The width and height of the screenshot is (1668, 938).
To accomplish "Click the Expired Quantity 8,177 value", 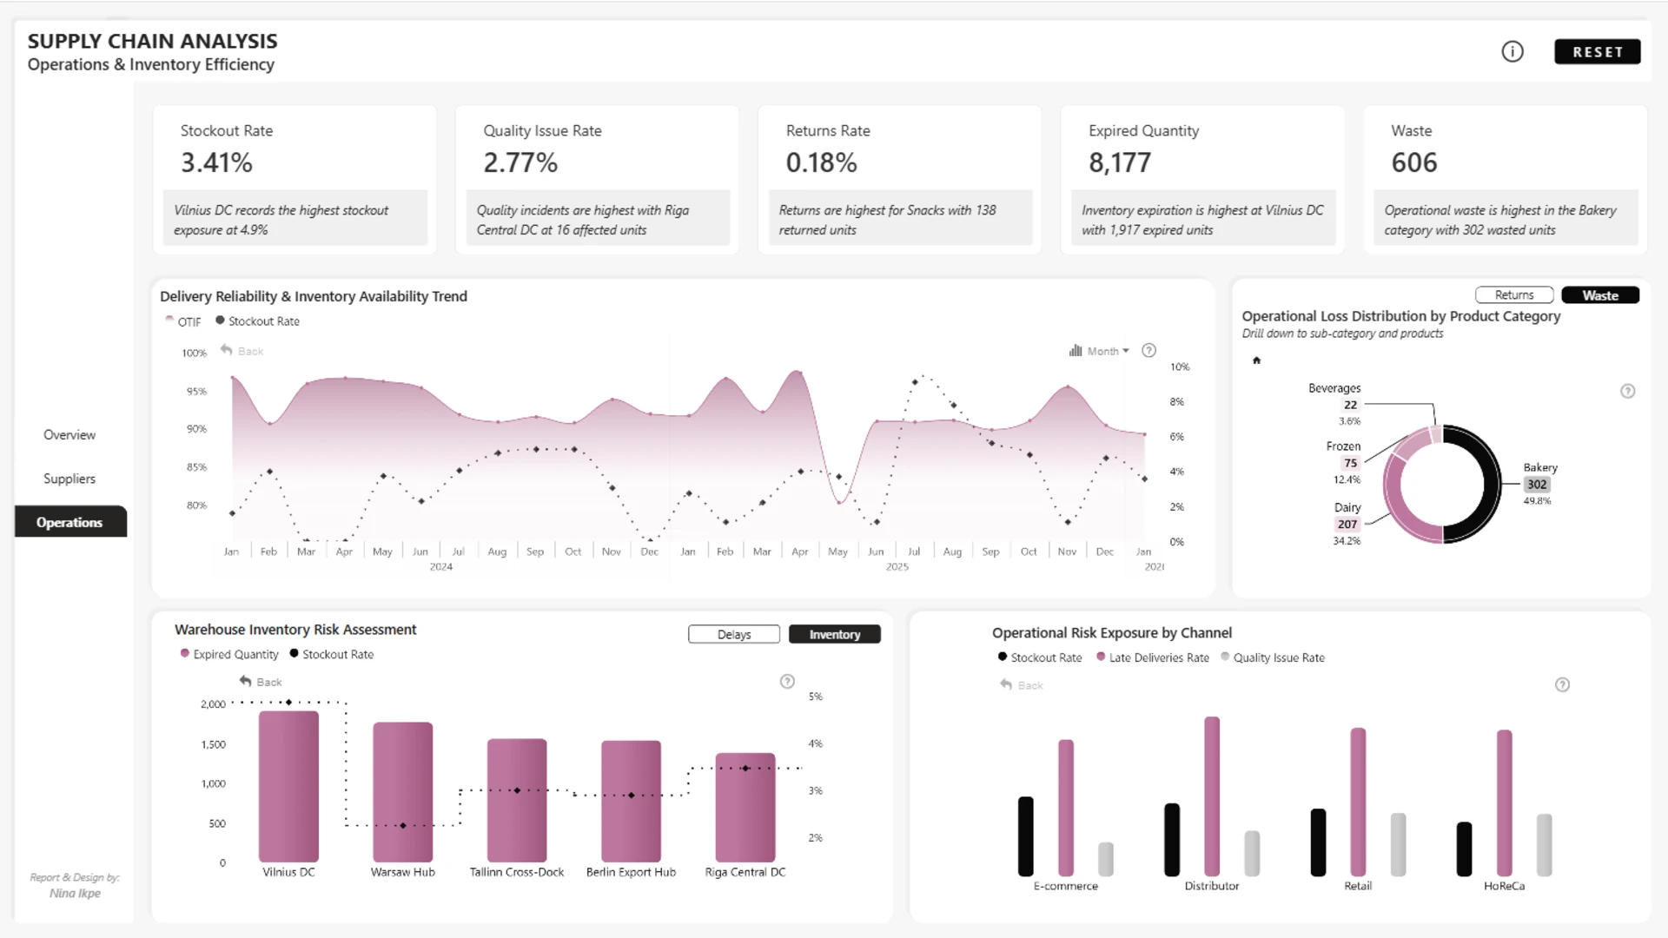I will click(x=1120, y=162).
